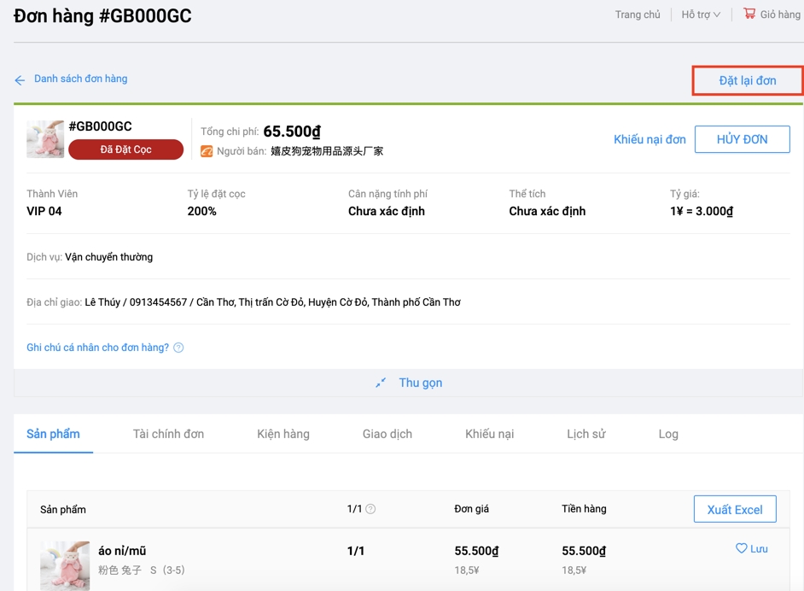Open the Kiện hàng tab

pyautogui.click(x=283, y=434)
